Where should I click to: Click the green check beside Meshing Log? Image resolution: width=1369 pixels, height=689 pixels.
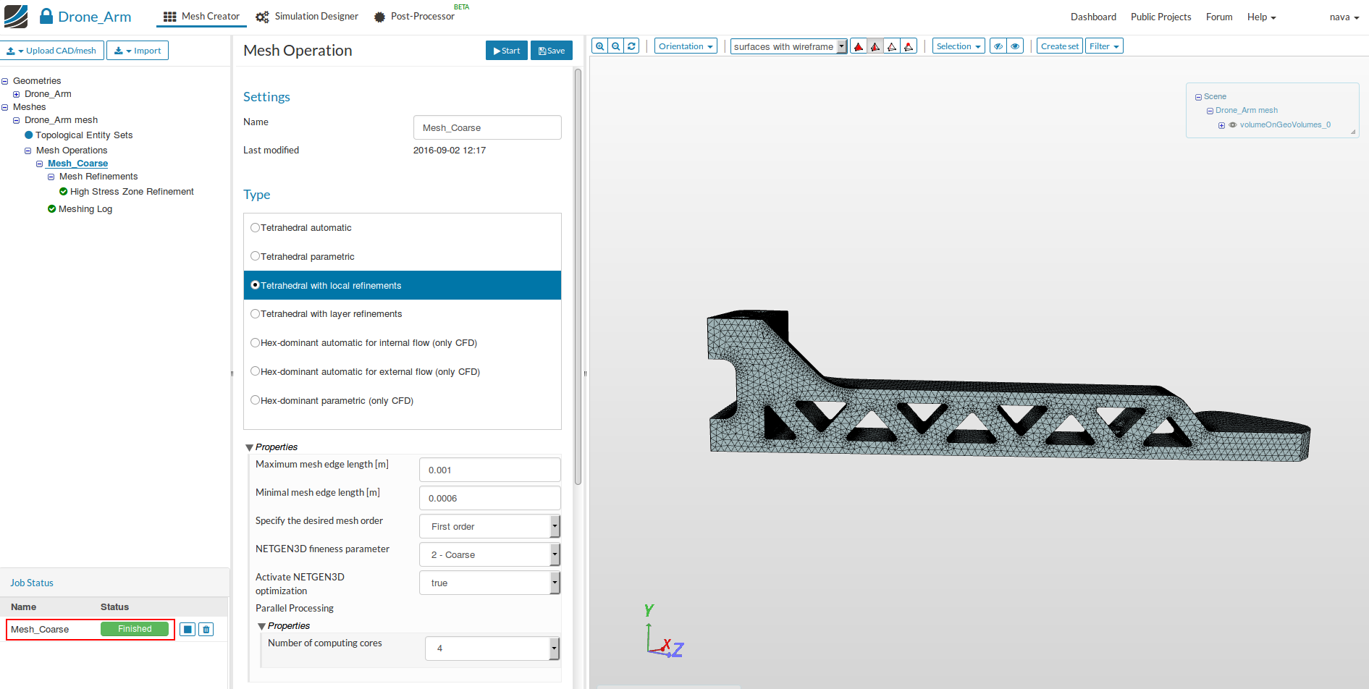point(52,209)
